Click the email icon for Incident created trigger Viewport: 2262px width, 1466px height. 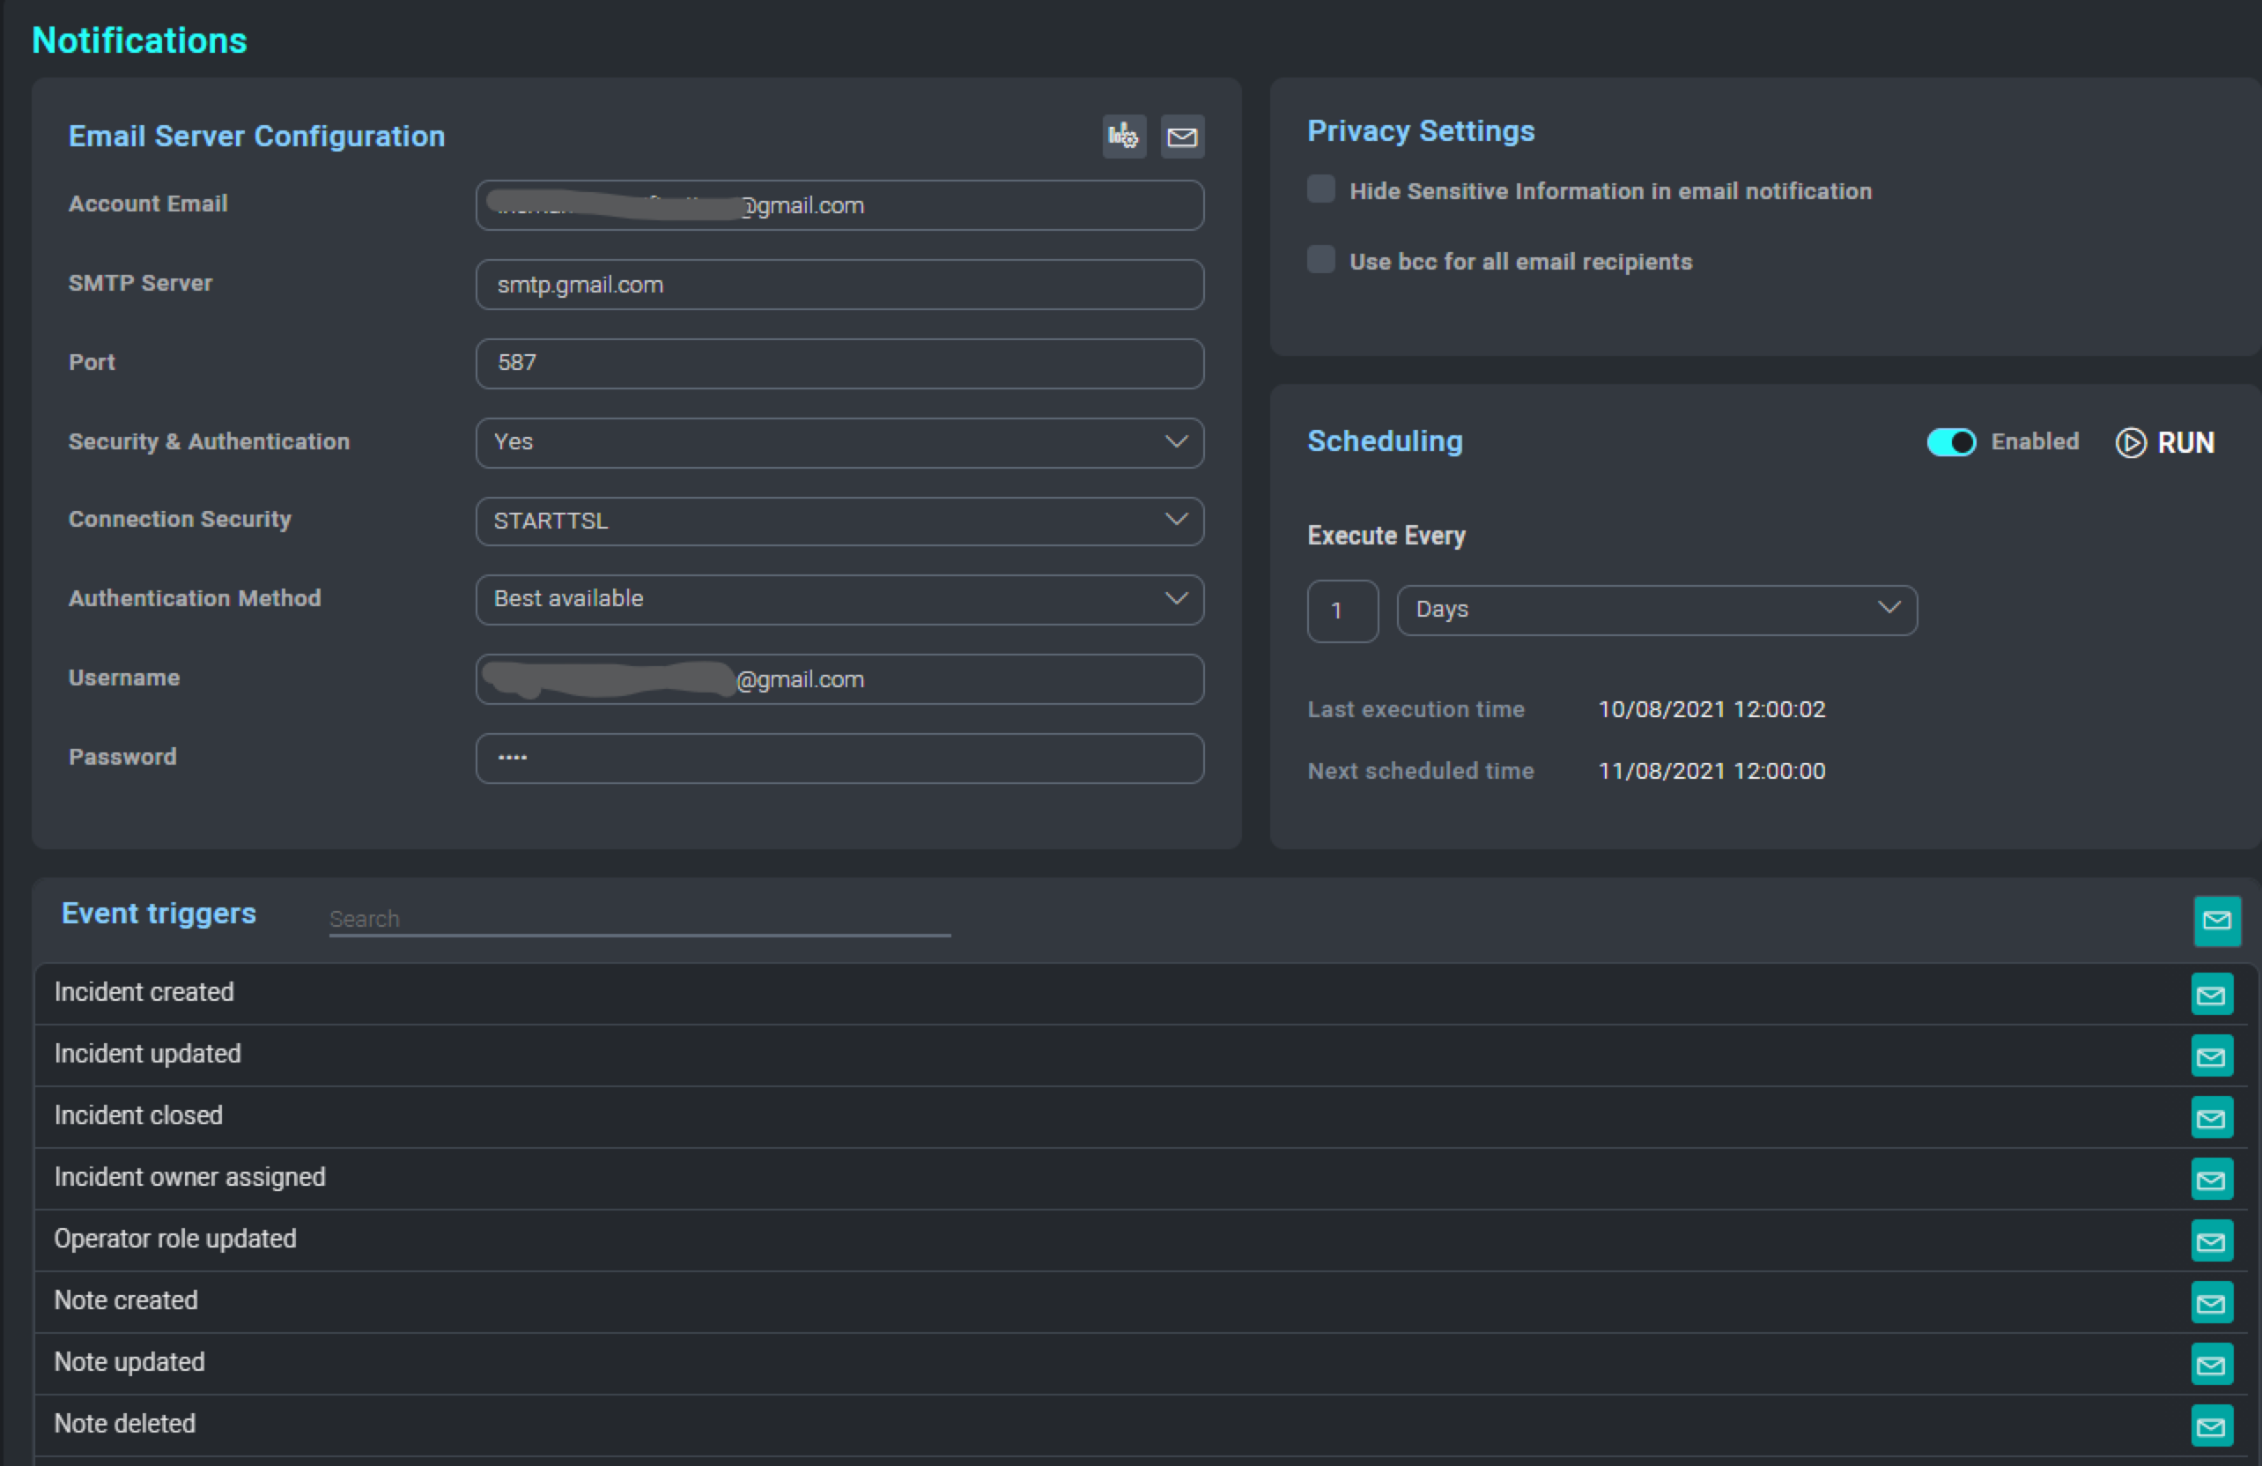(x=2212, y=995)
